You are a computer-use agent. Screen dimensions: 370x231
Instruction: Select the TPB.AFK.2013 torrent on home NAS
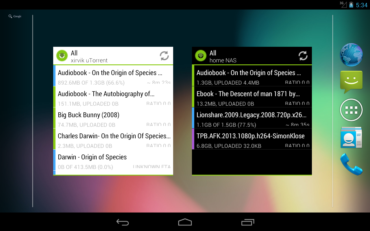(x=251, y=139)
